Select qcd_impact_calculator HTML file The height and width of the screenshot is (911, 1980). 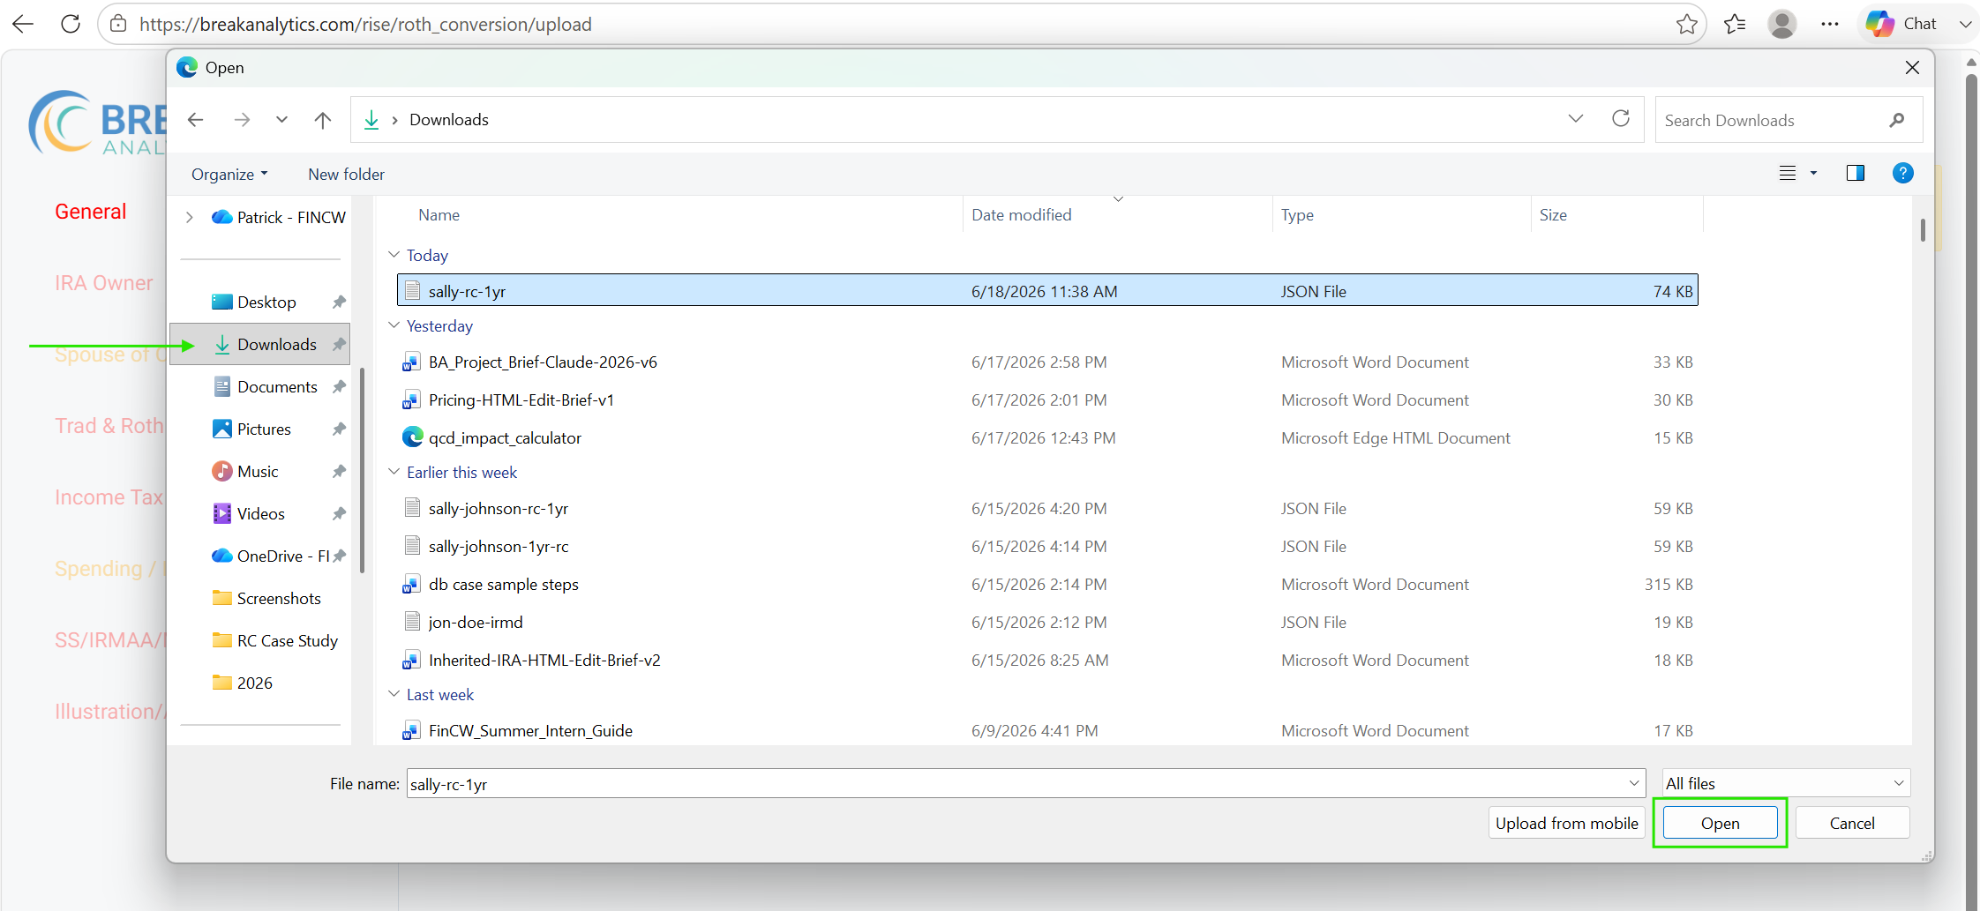(1047, 437)
